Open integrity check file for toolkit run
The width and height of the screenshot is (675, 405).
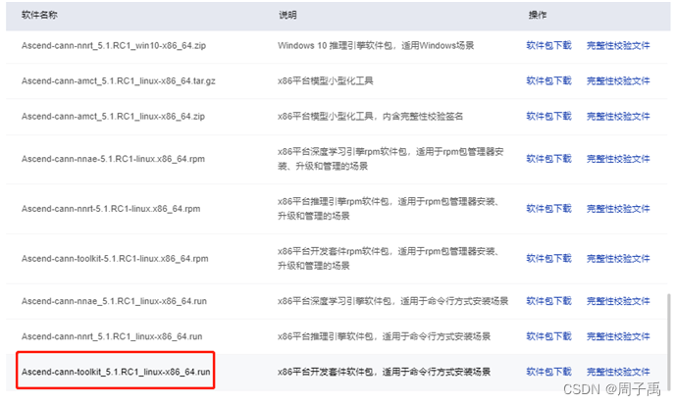(x=618, y=372)
